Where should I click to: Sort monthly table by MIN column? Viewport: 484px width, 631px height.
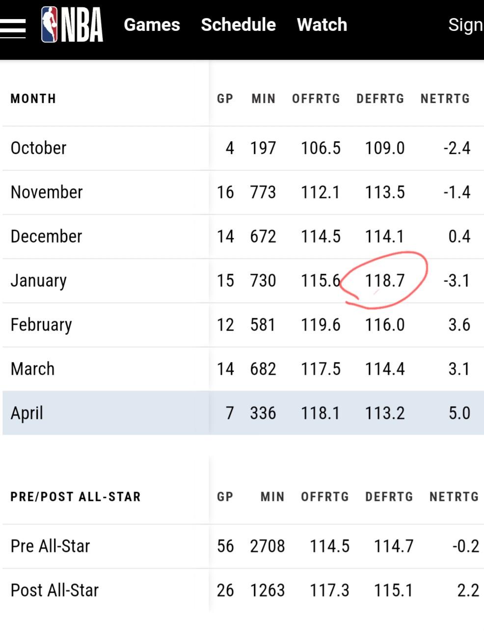pyautogui.click(x=264, y=99)
